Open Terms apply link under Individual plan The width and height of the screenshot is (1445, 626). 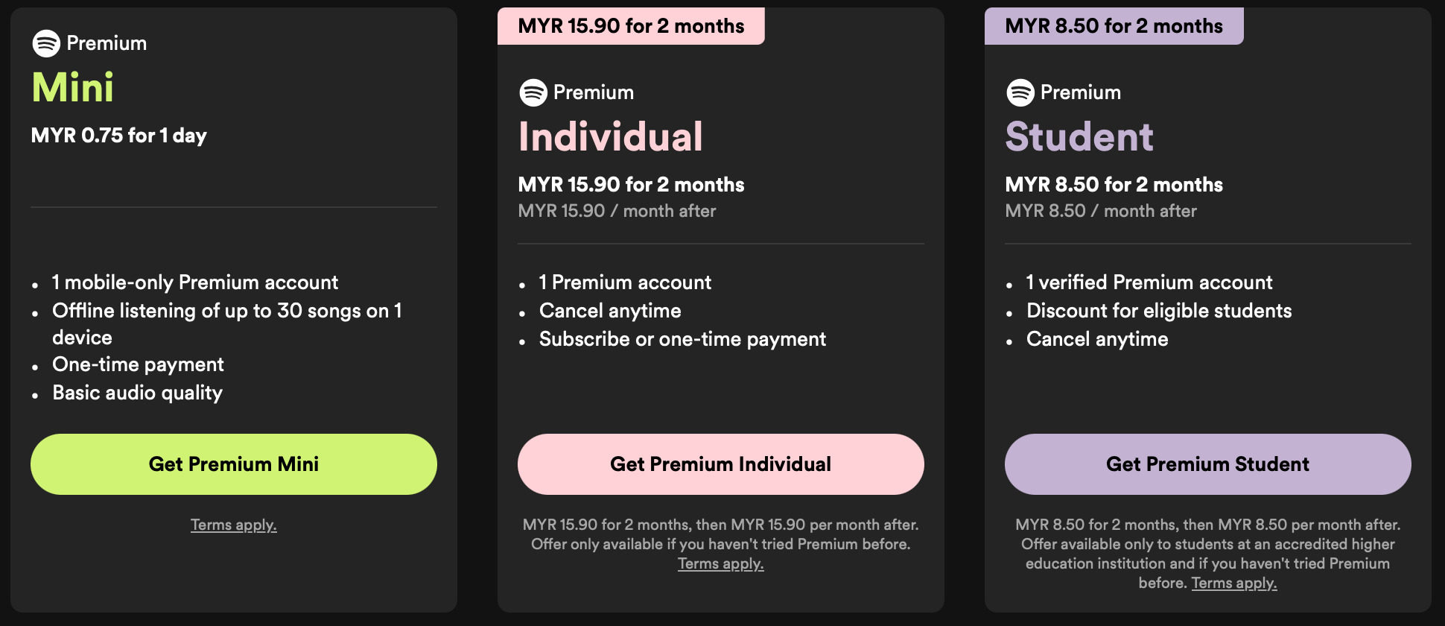pyautogui.click(x=720, y=563)
